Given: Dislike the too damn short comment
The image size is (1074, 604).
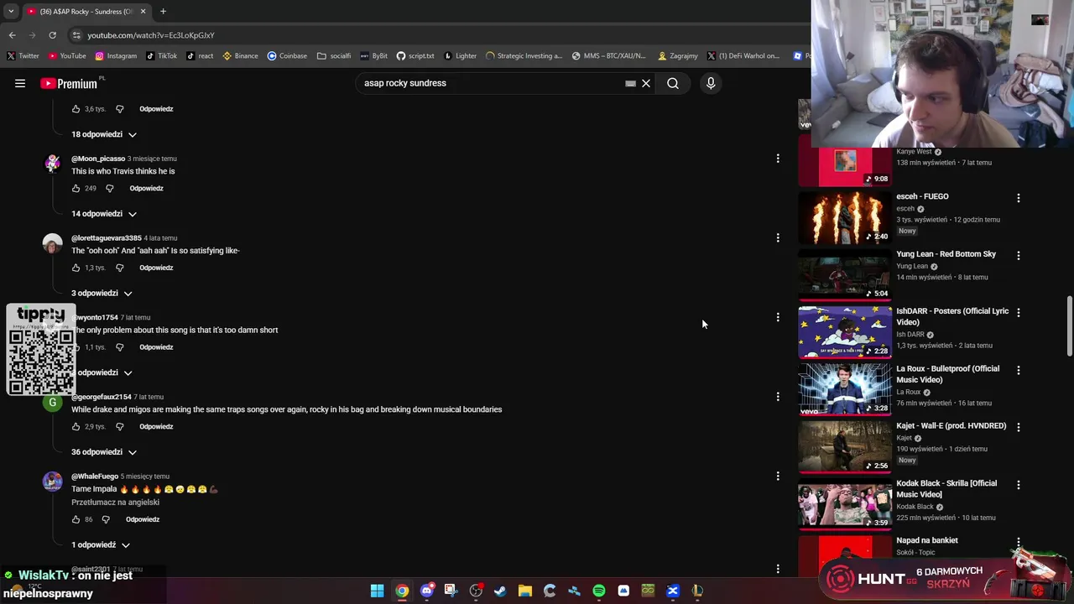Looking at the screenshot, I should pos(119,347).
